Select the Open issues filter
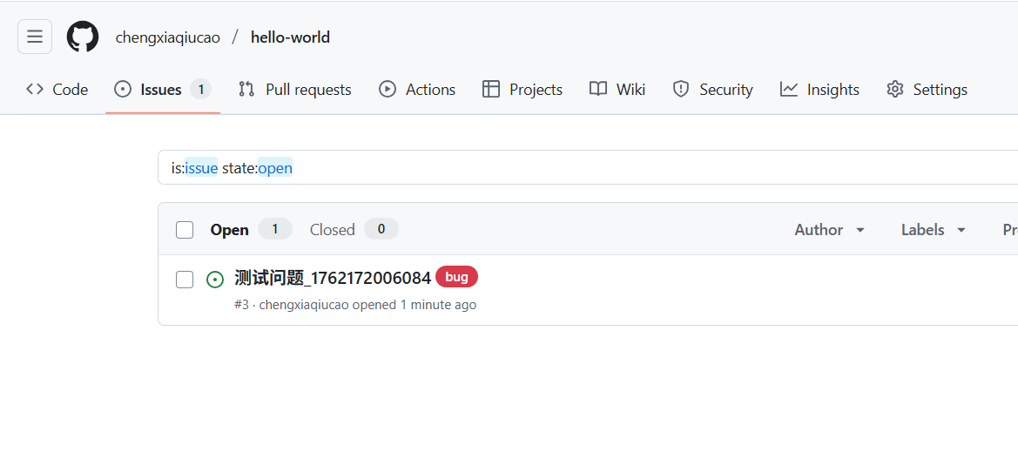The width and height of the screenshot is (1018, 452). click(x=251, y=229)
